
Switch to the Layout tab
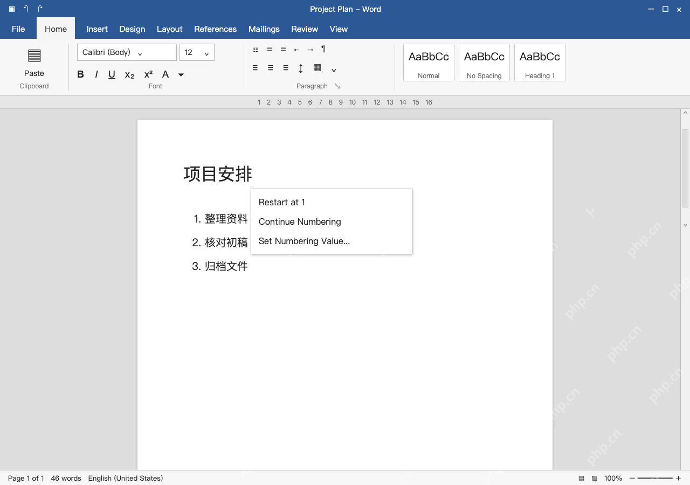pyautogui.click(x=169, y=29)
